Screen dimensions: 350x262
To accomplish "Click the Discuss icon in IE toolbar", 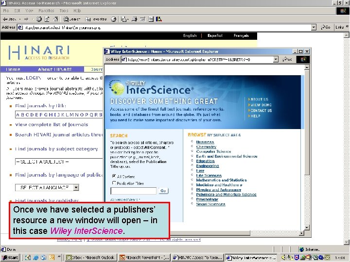I will click(x=151, y=19).
